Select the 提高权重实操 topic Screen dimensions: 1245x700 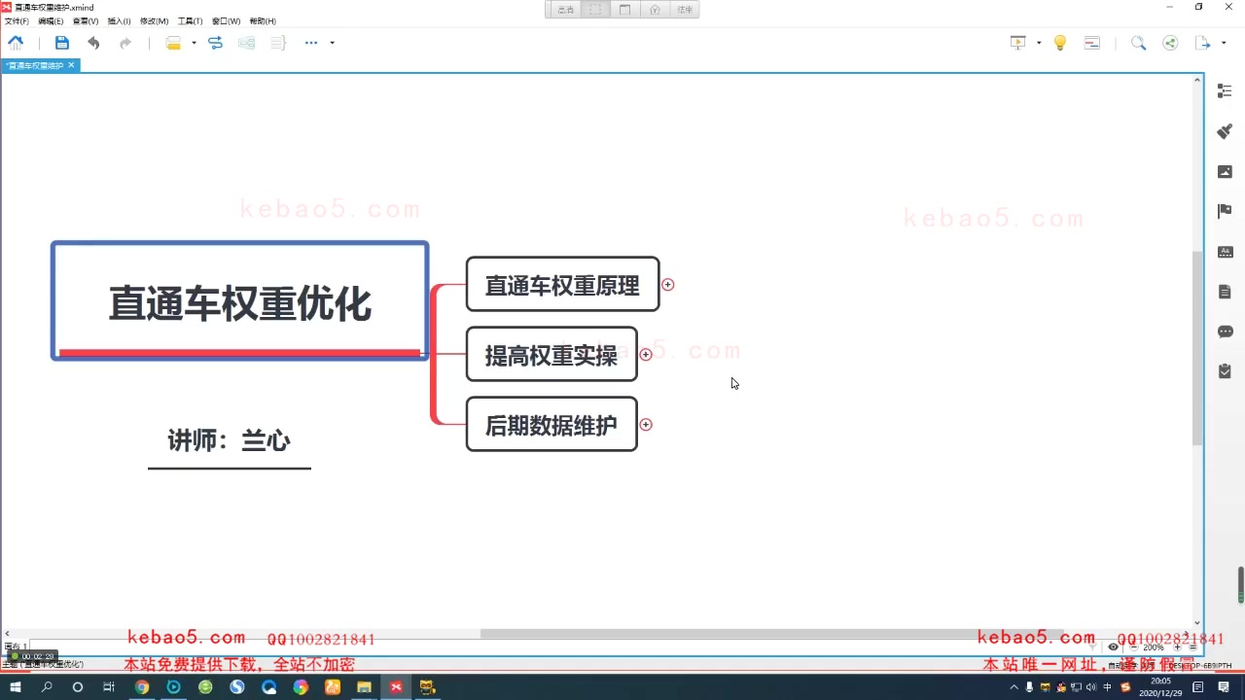point(551,355)
